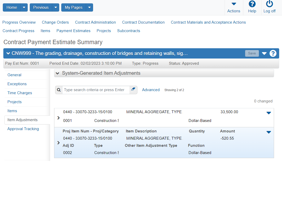The image size is (282, 212).
Task: Open component actions menu beside Save
Action: [264, 53]
